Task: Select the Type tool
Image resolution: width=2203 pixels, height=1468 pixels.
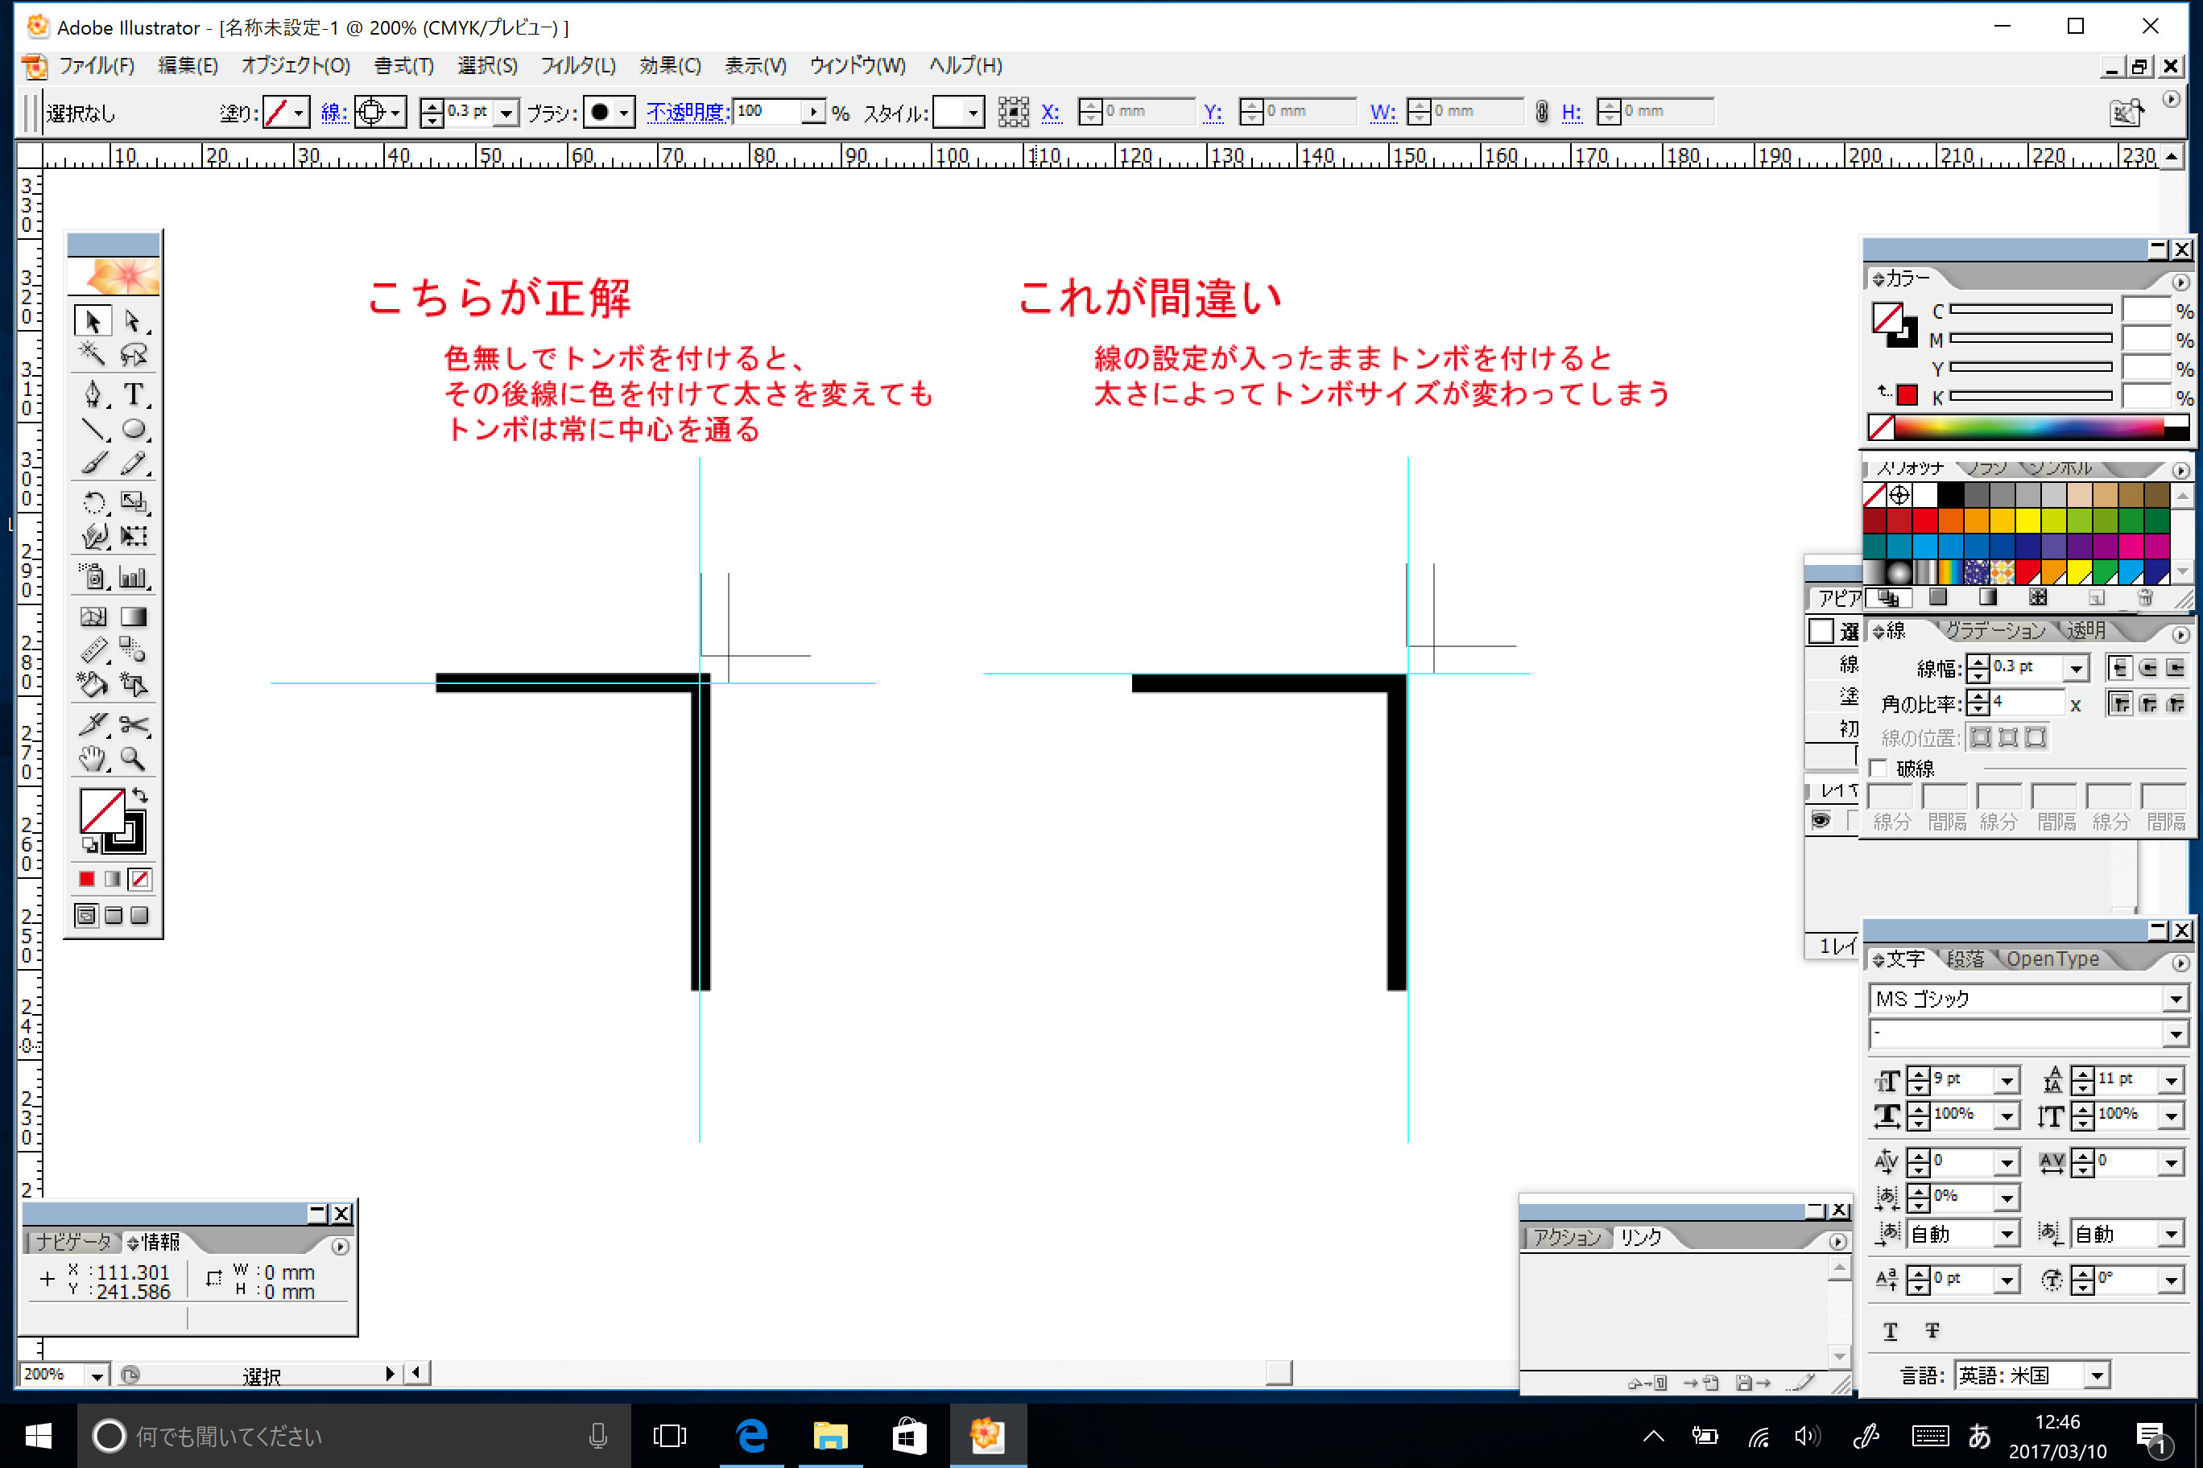Action: [x=134, y=394]
